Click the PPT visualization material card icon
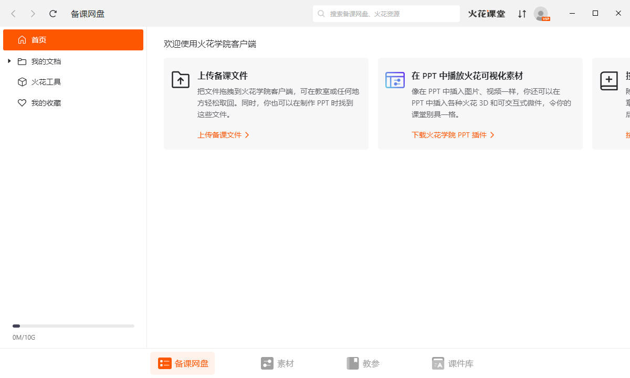This screenshot has height=378, width=630. click(x=395, y=80)
